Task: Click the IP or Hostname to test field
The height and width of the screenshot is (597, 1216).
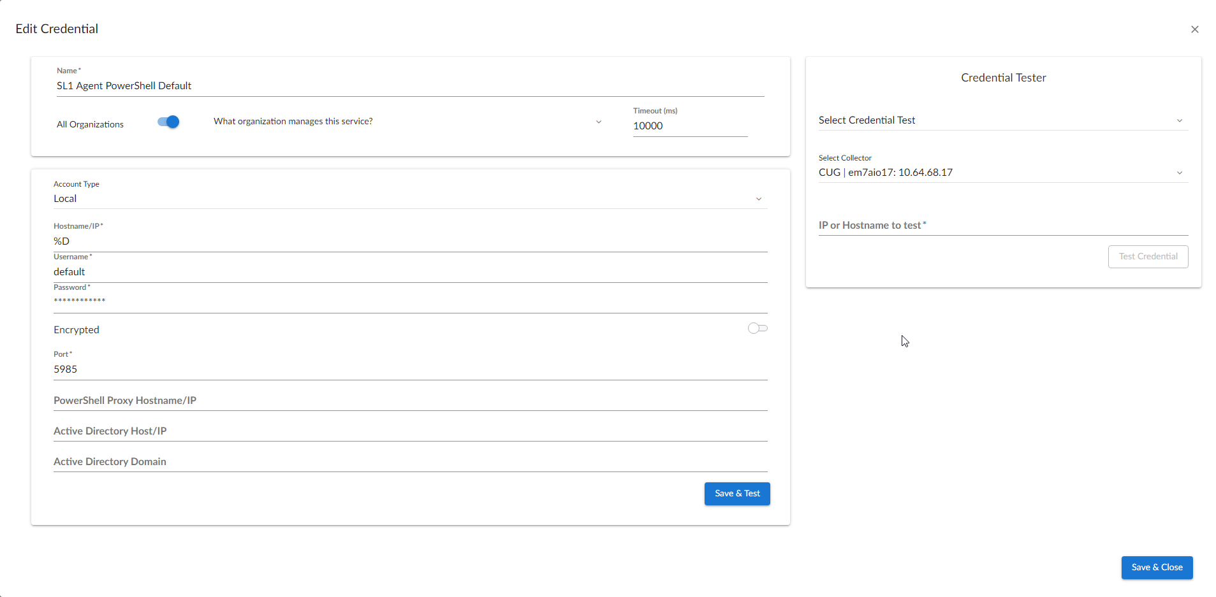Action: 1002,226
